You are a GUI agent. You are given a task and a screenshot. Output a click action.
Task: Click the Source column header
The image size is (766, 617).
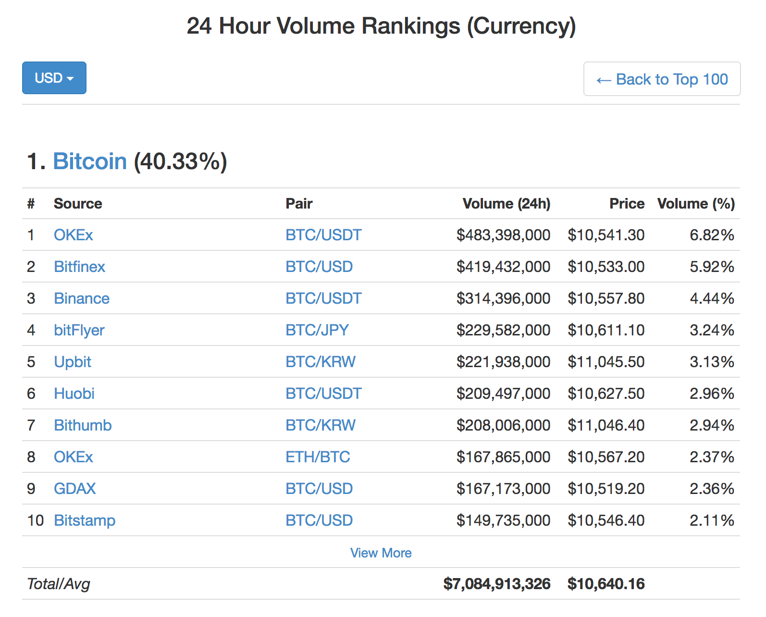78,204
